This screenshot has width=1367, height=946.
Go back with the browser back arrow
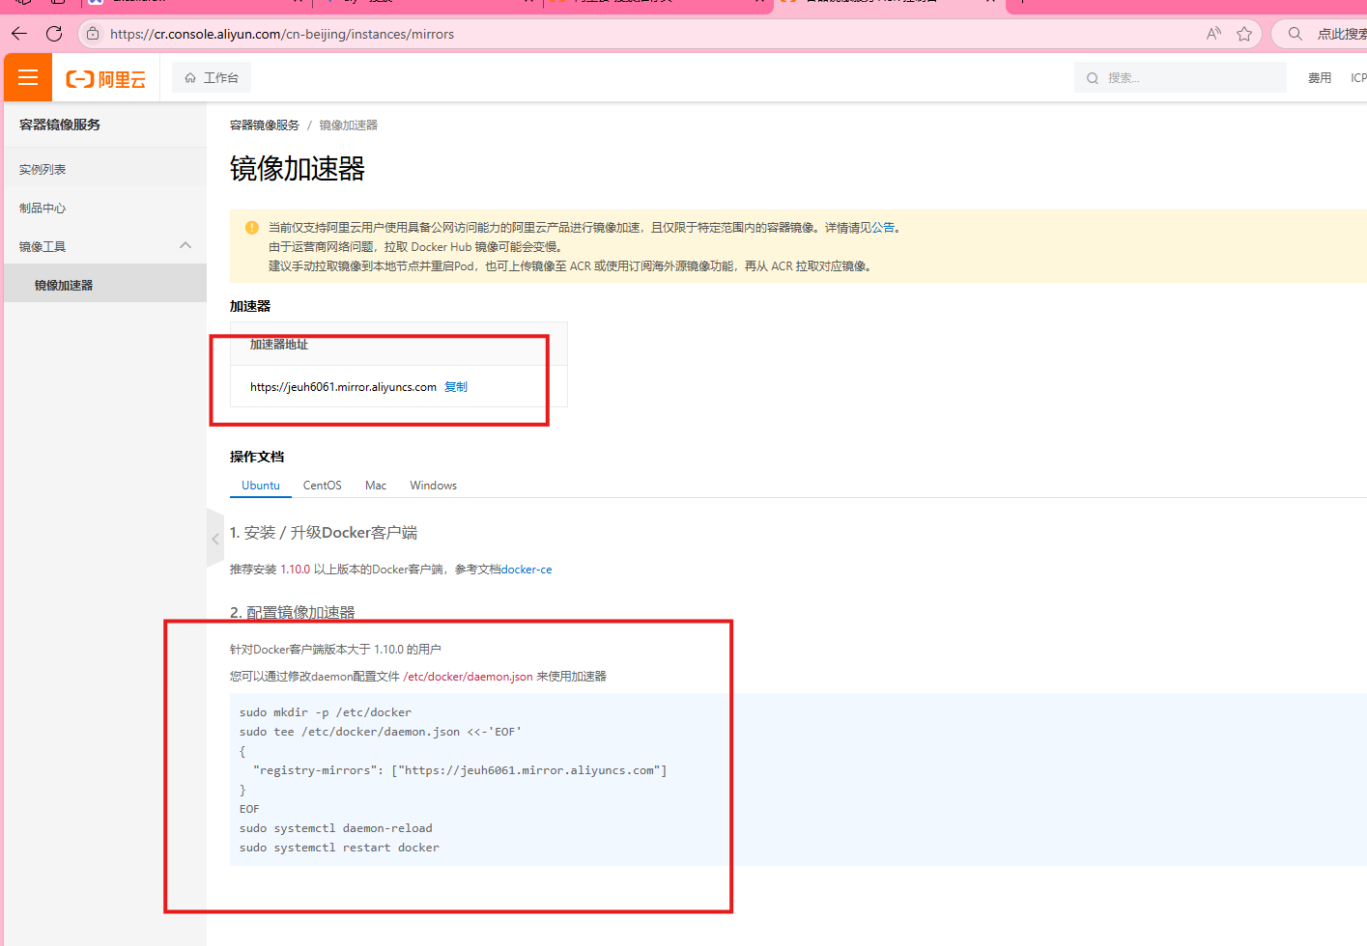click(19, 34)
